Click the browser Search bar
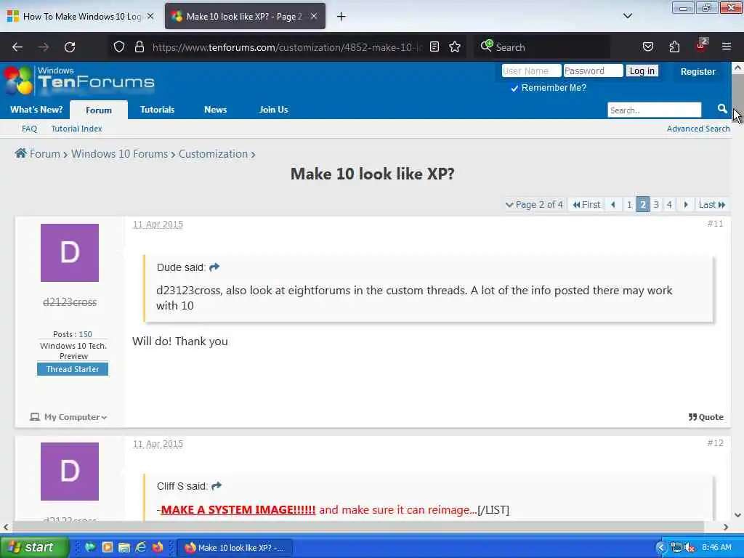Viewport: 744px width, 558px height. click(542, 47)
